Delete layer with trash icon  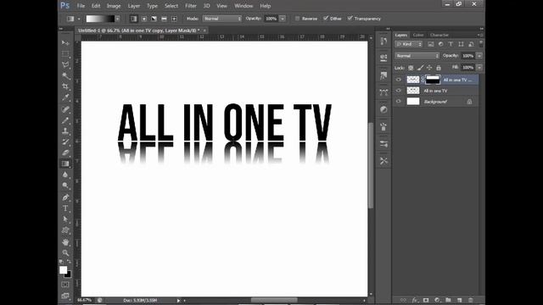(470, 300)
